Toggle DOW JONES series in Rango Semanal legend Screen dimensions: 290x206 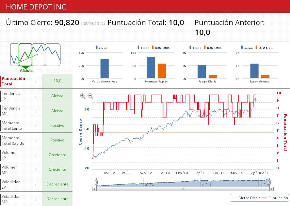click(x=264, y=48)
